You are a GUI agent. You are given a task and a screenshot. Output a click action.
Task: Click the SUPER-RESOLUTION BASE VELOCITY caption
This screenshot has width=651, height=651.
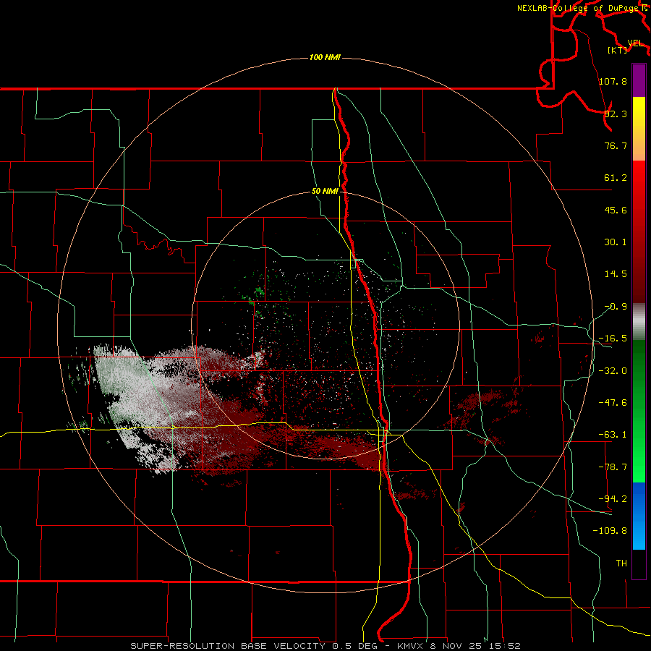click(325, 646)
